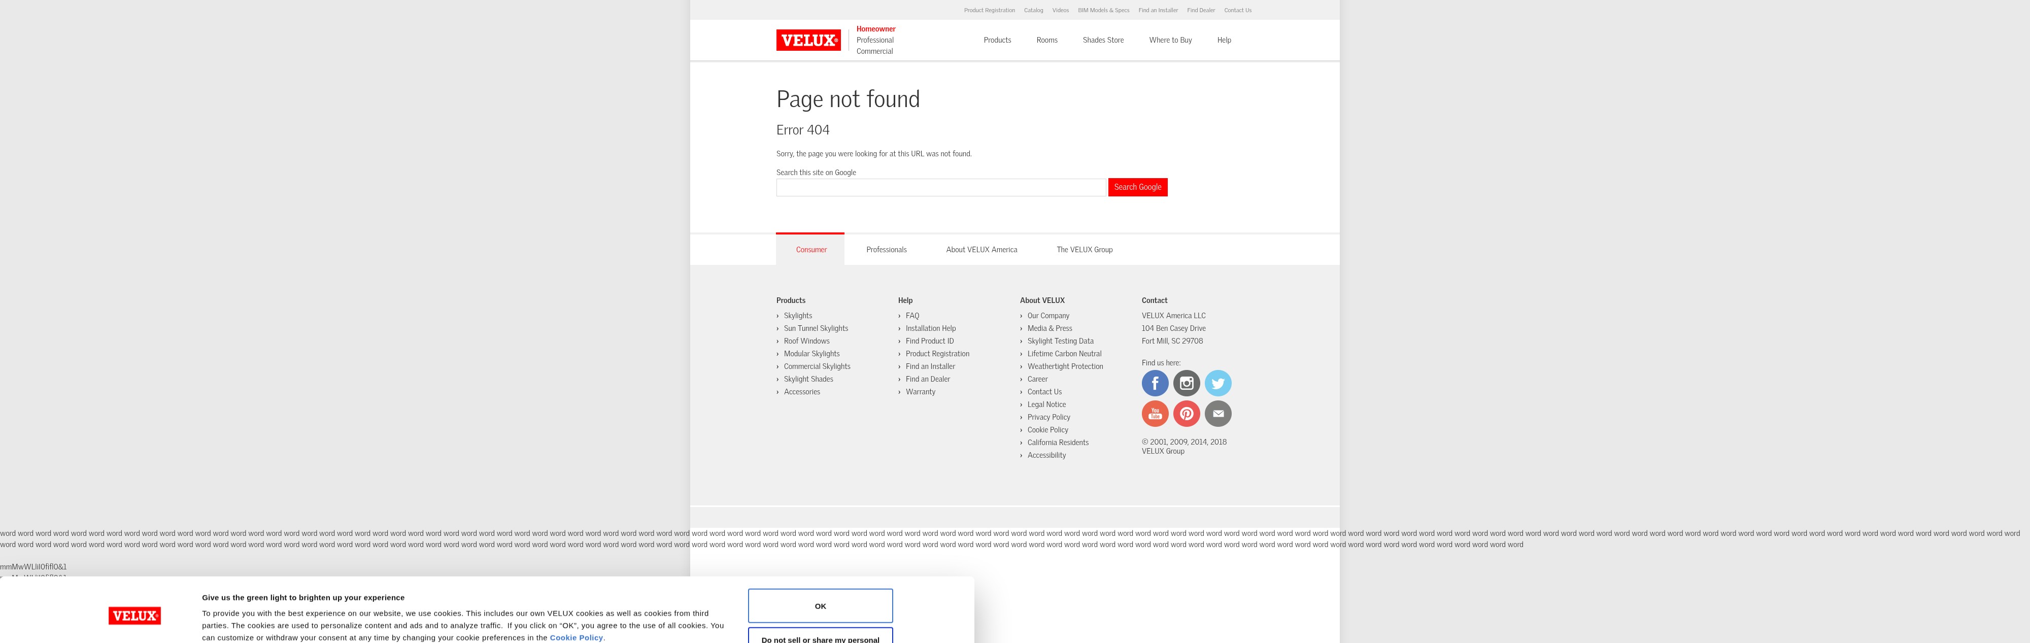The width and height of the screenshot is (2030, 643).
Task: Click the VELUX logo in the header
Action: pyautogui.click(x=808, y=40)
